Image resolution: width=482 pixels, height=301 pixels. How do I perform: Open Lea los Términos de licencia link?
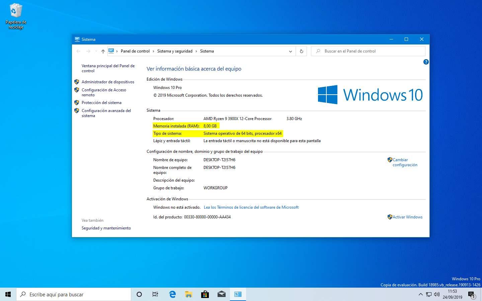tap(251, 207)
